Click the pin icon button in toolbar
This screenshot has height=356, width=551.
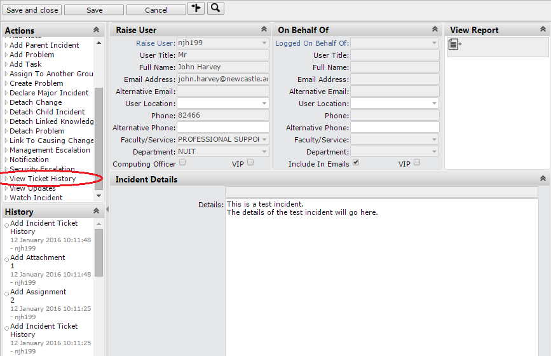196,8
